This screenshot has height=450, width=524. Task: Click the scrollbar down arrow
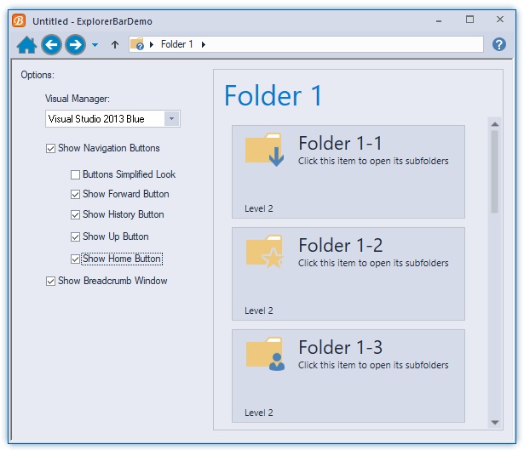(495, 423)
